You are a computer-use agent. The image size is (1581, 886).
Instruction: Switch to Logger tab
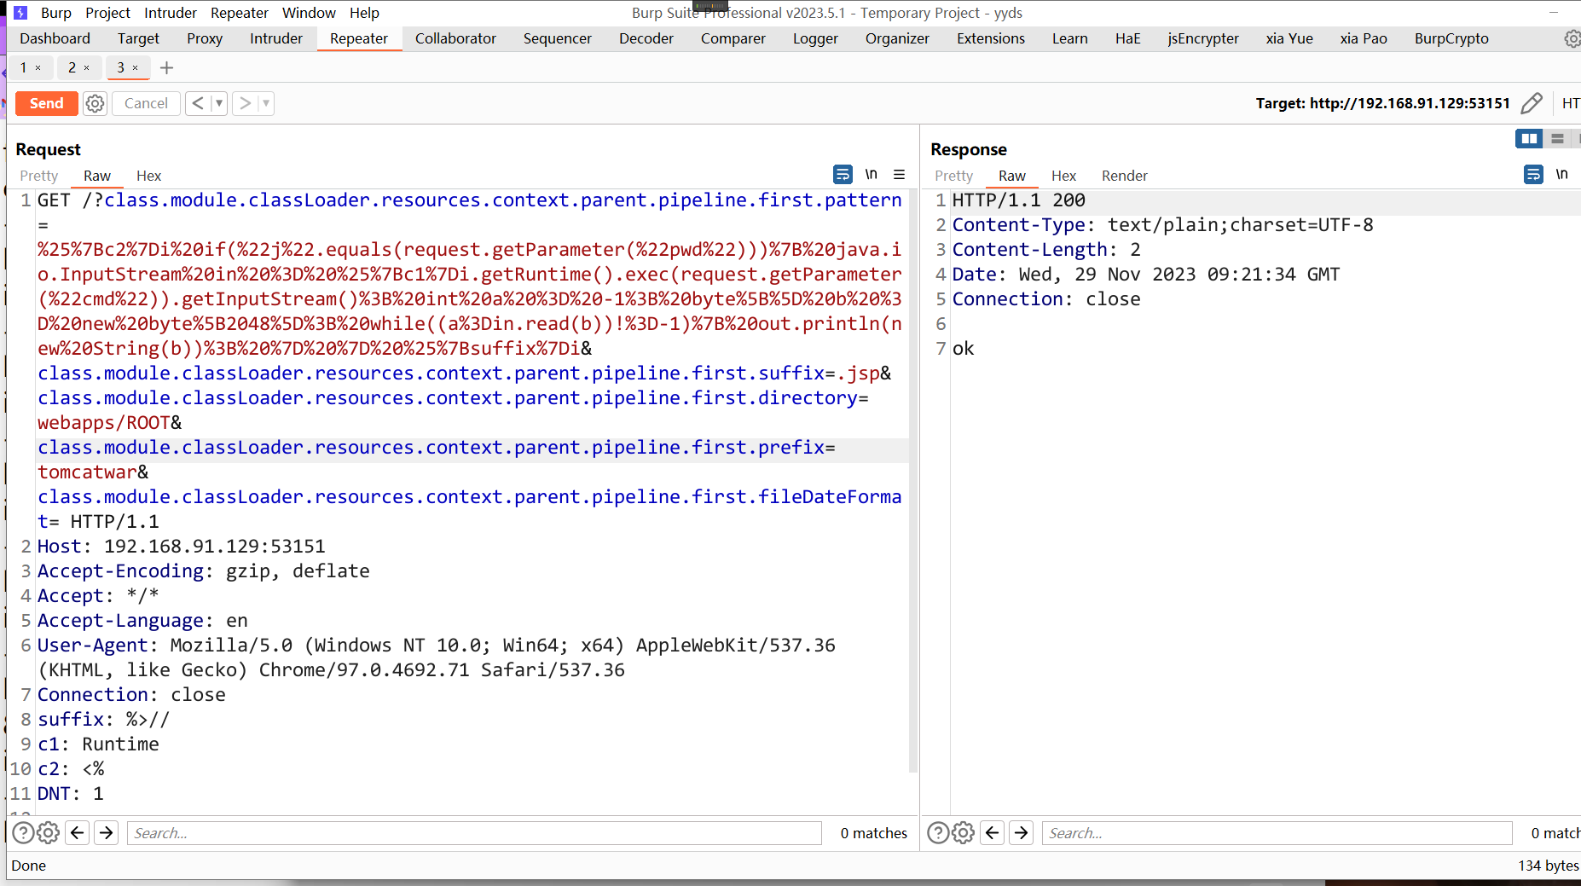815,38
